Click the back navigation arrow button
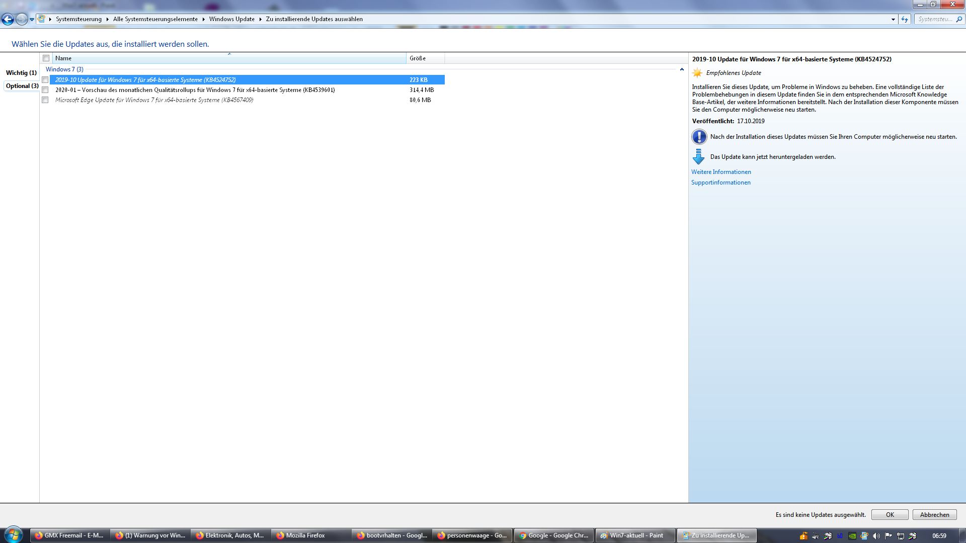Screen dimensions: 966x543 pyautogui.click(x=8, y=19)
